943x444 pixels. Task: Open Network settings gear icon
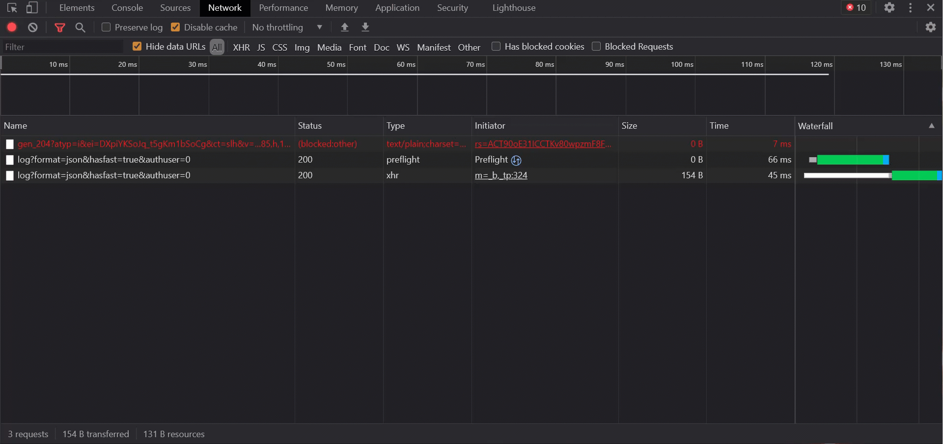930,28
